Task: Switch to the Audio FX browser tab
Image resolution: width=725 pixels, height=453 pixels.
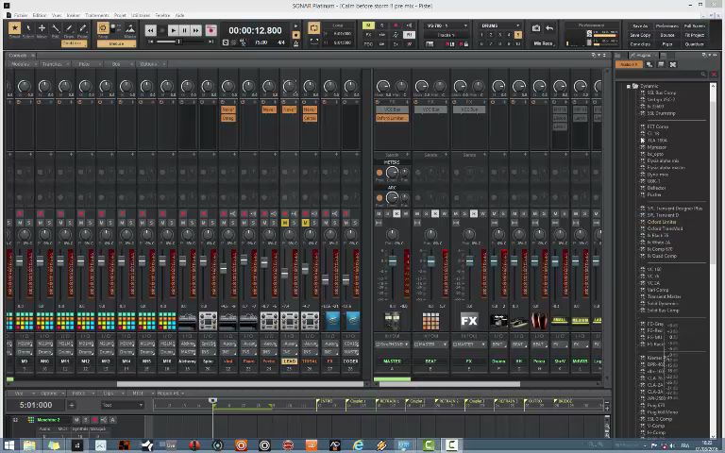Action: [x=629, y=64]
